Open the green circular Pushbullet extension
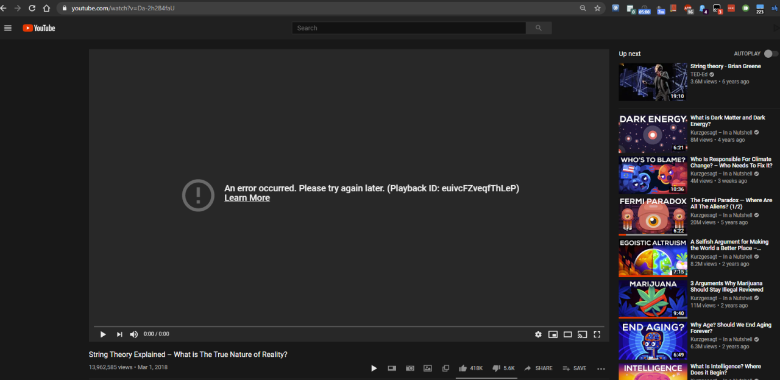 pyautogui.click(x=745, y=8)
